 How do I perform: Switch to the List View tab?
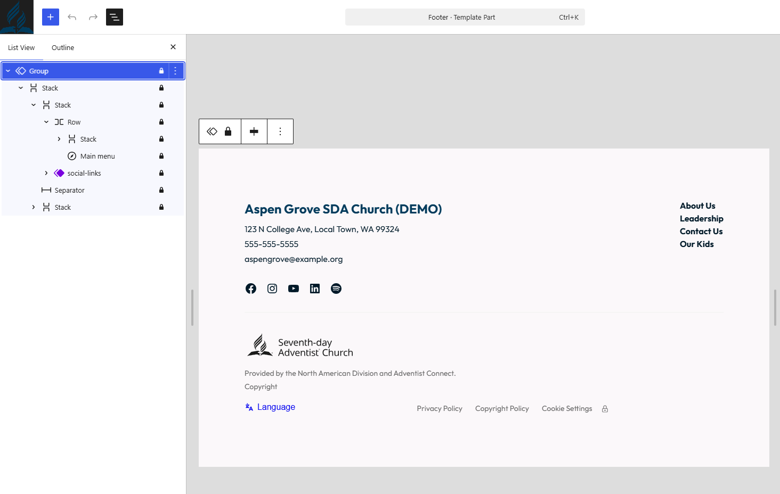tap(21, 47)
